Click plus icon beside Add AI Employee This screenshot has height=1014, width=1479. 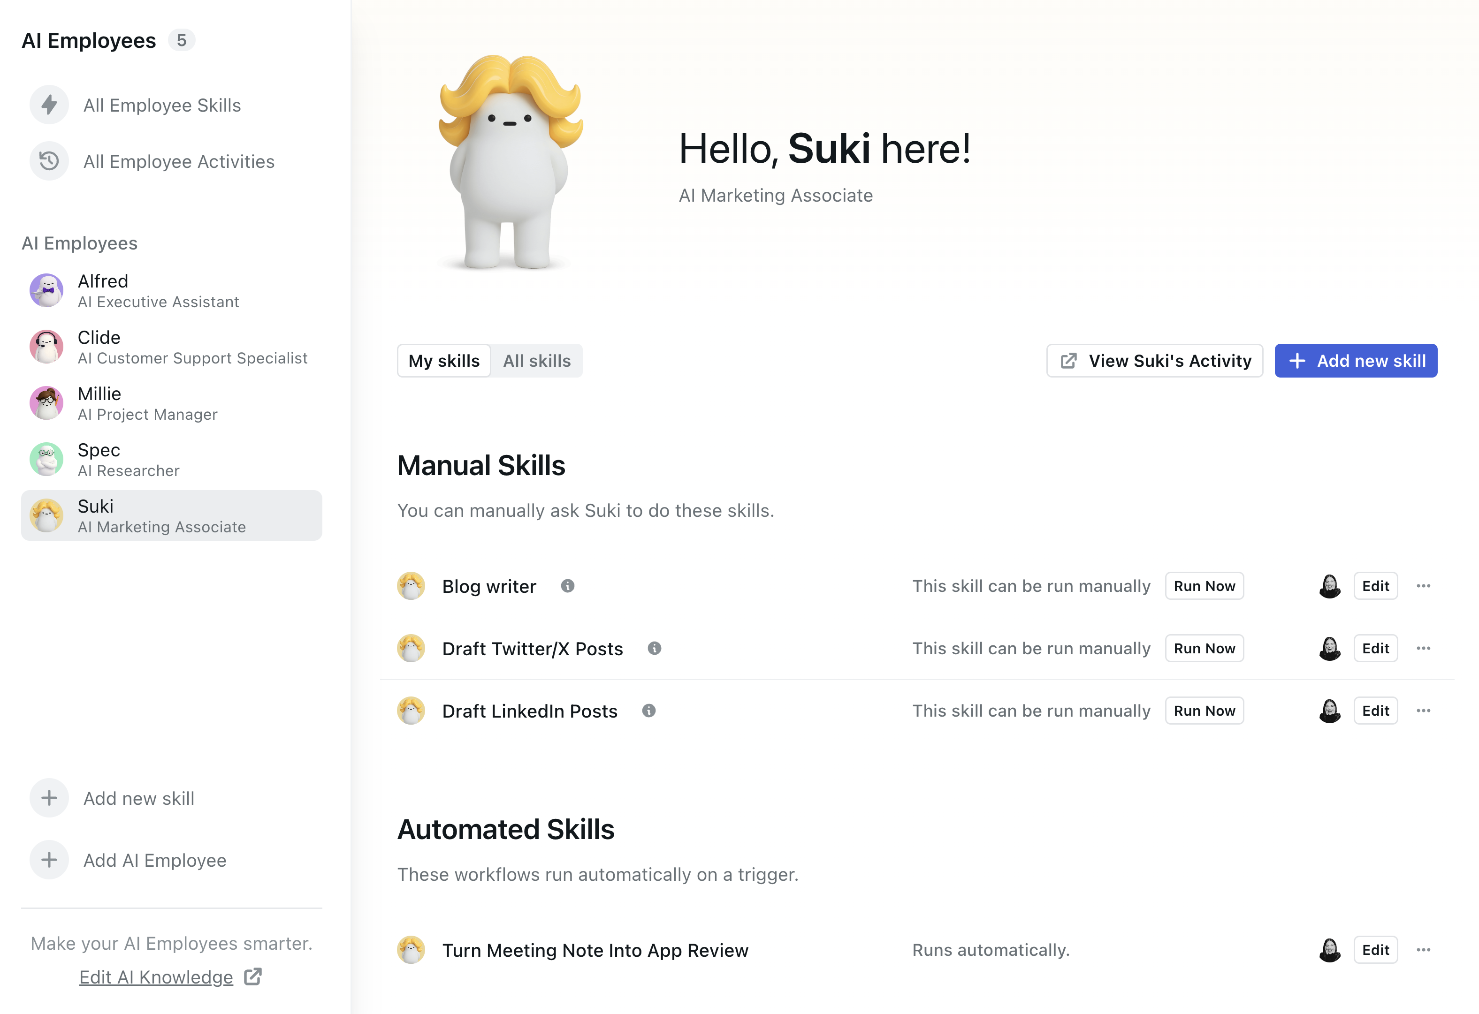click(49, 860)
